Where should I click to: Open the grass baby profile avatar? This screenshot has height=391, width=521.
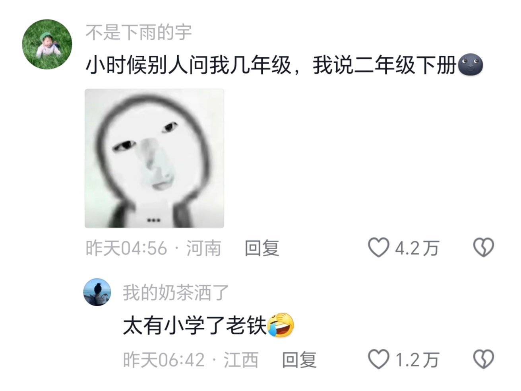(x=47, y=44)
